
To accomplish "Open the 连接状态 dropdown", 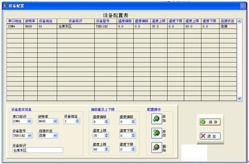I will pyautogui.click(x=55, y=136).
